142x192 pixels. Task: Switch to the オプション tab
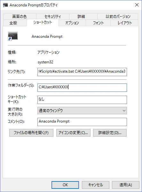72,23
